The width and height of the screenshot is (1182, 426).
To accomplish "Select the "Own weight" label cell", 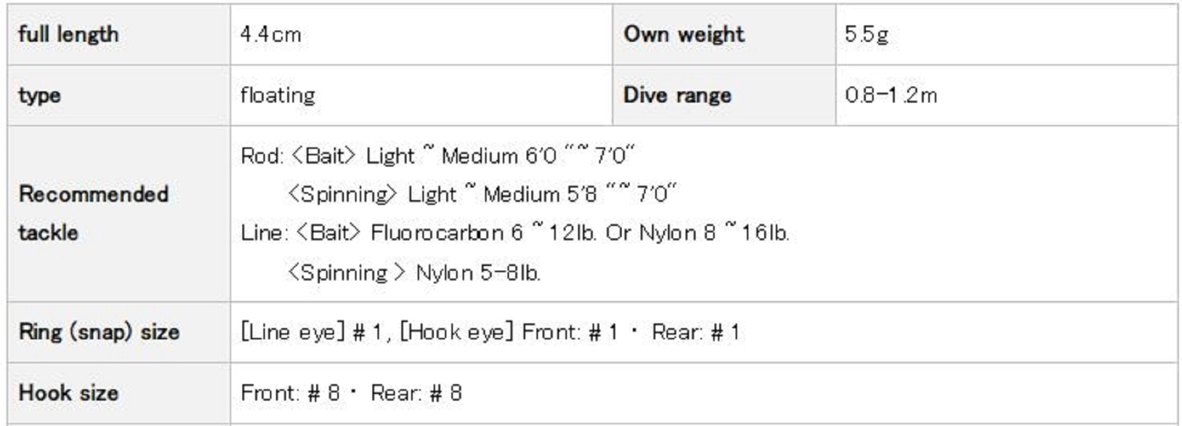I will pyautogui.click(x=684, y=34).
